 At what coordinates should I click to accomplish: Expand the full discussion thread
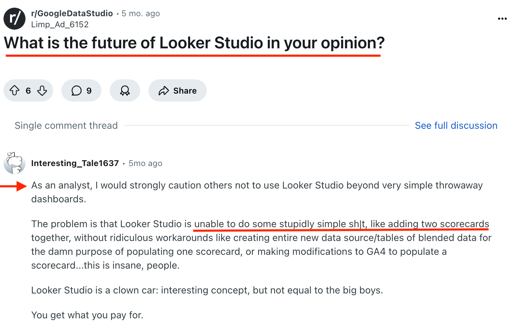coord(456,125)
